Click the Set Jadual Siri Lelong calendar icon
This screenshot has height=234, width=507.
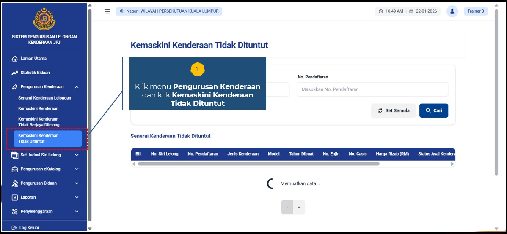15,155
